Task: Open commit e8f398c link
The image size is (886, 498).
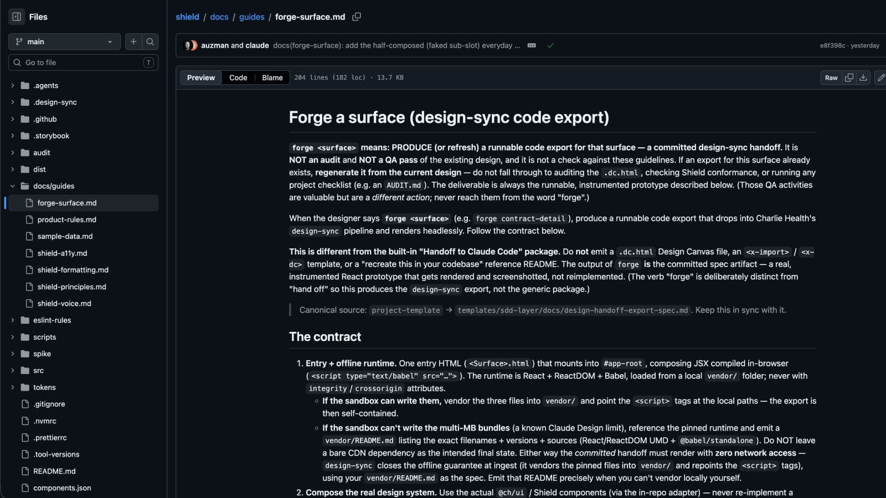Action: [x=832, y=45]
